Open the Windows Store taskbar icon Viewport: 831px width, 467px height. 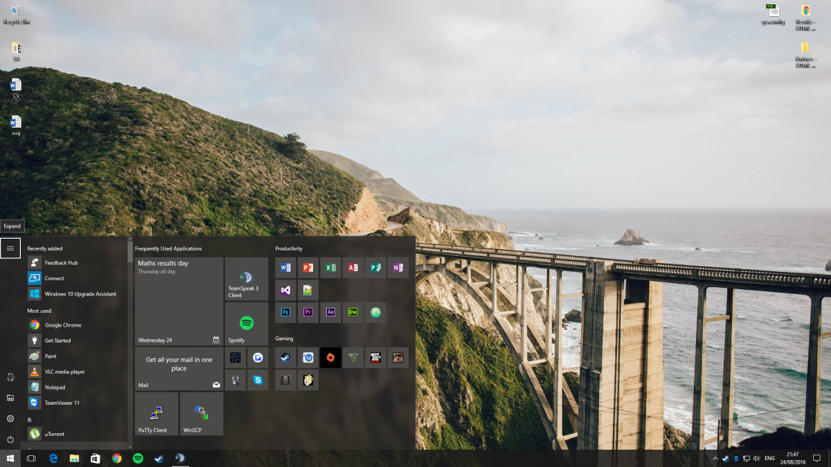[96, 458]
